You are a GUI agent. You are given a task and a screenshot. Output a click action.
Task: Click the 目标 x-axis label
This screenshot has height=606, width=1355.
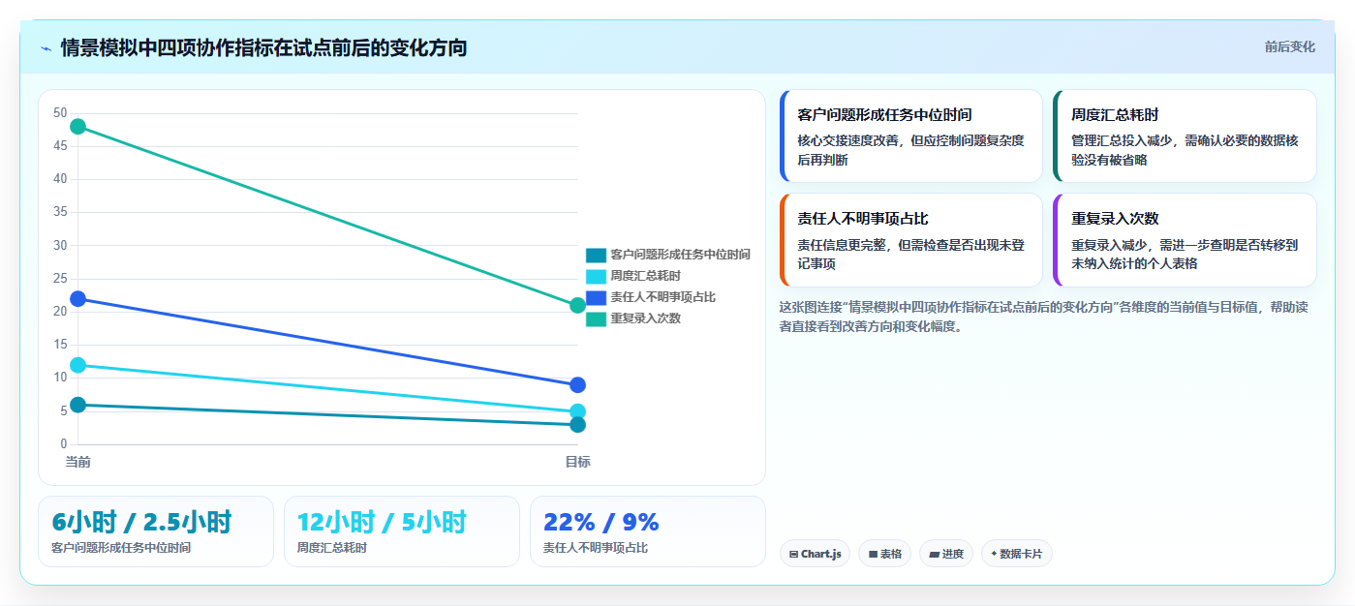[578, 462]
